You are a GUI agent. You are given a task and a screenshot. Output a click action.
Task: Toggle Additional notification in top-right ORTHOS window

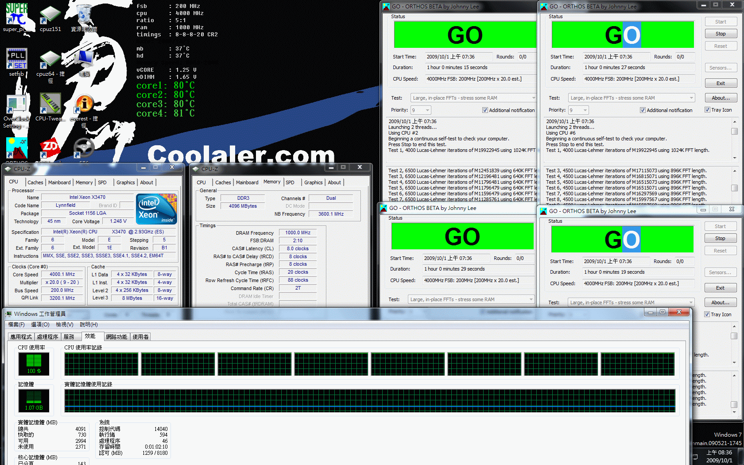643,110
